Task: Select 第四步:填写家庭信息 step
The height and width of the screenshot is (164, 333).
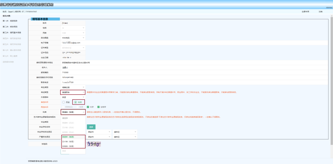Action: click(x=12, y=38)
